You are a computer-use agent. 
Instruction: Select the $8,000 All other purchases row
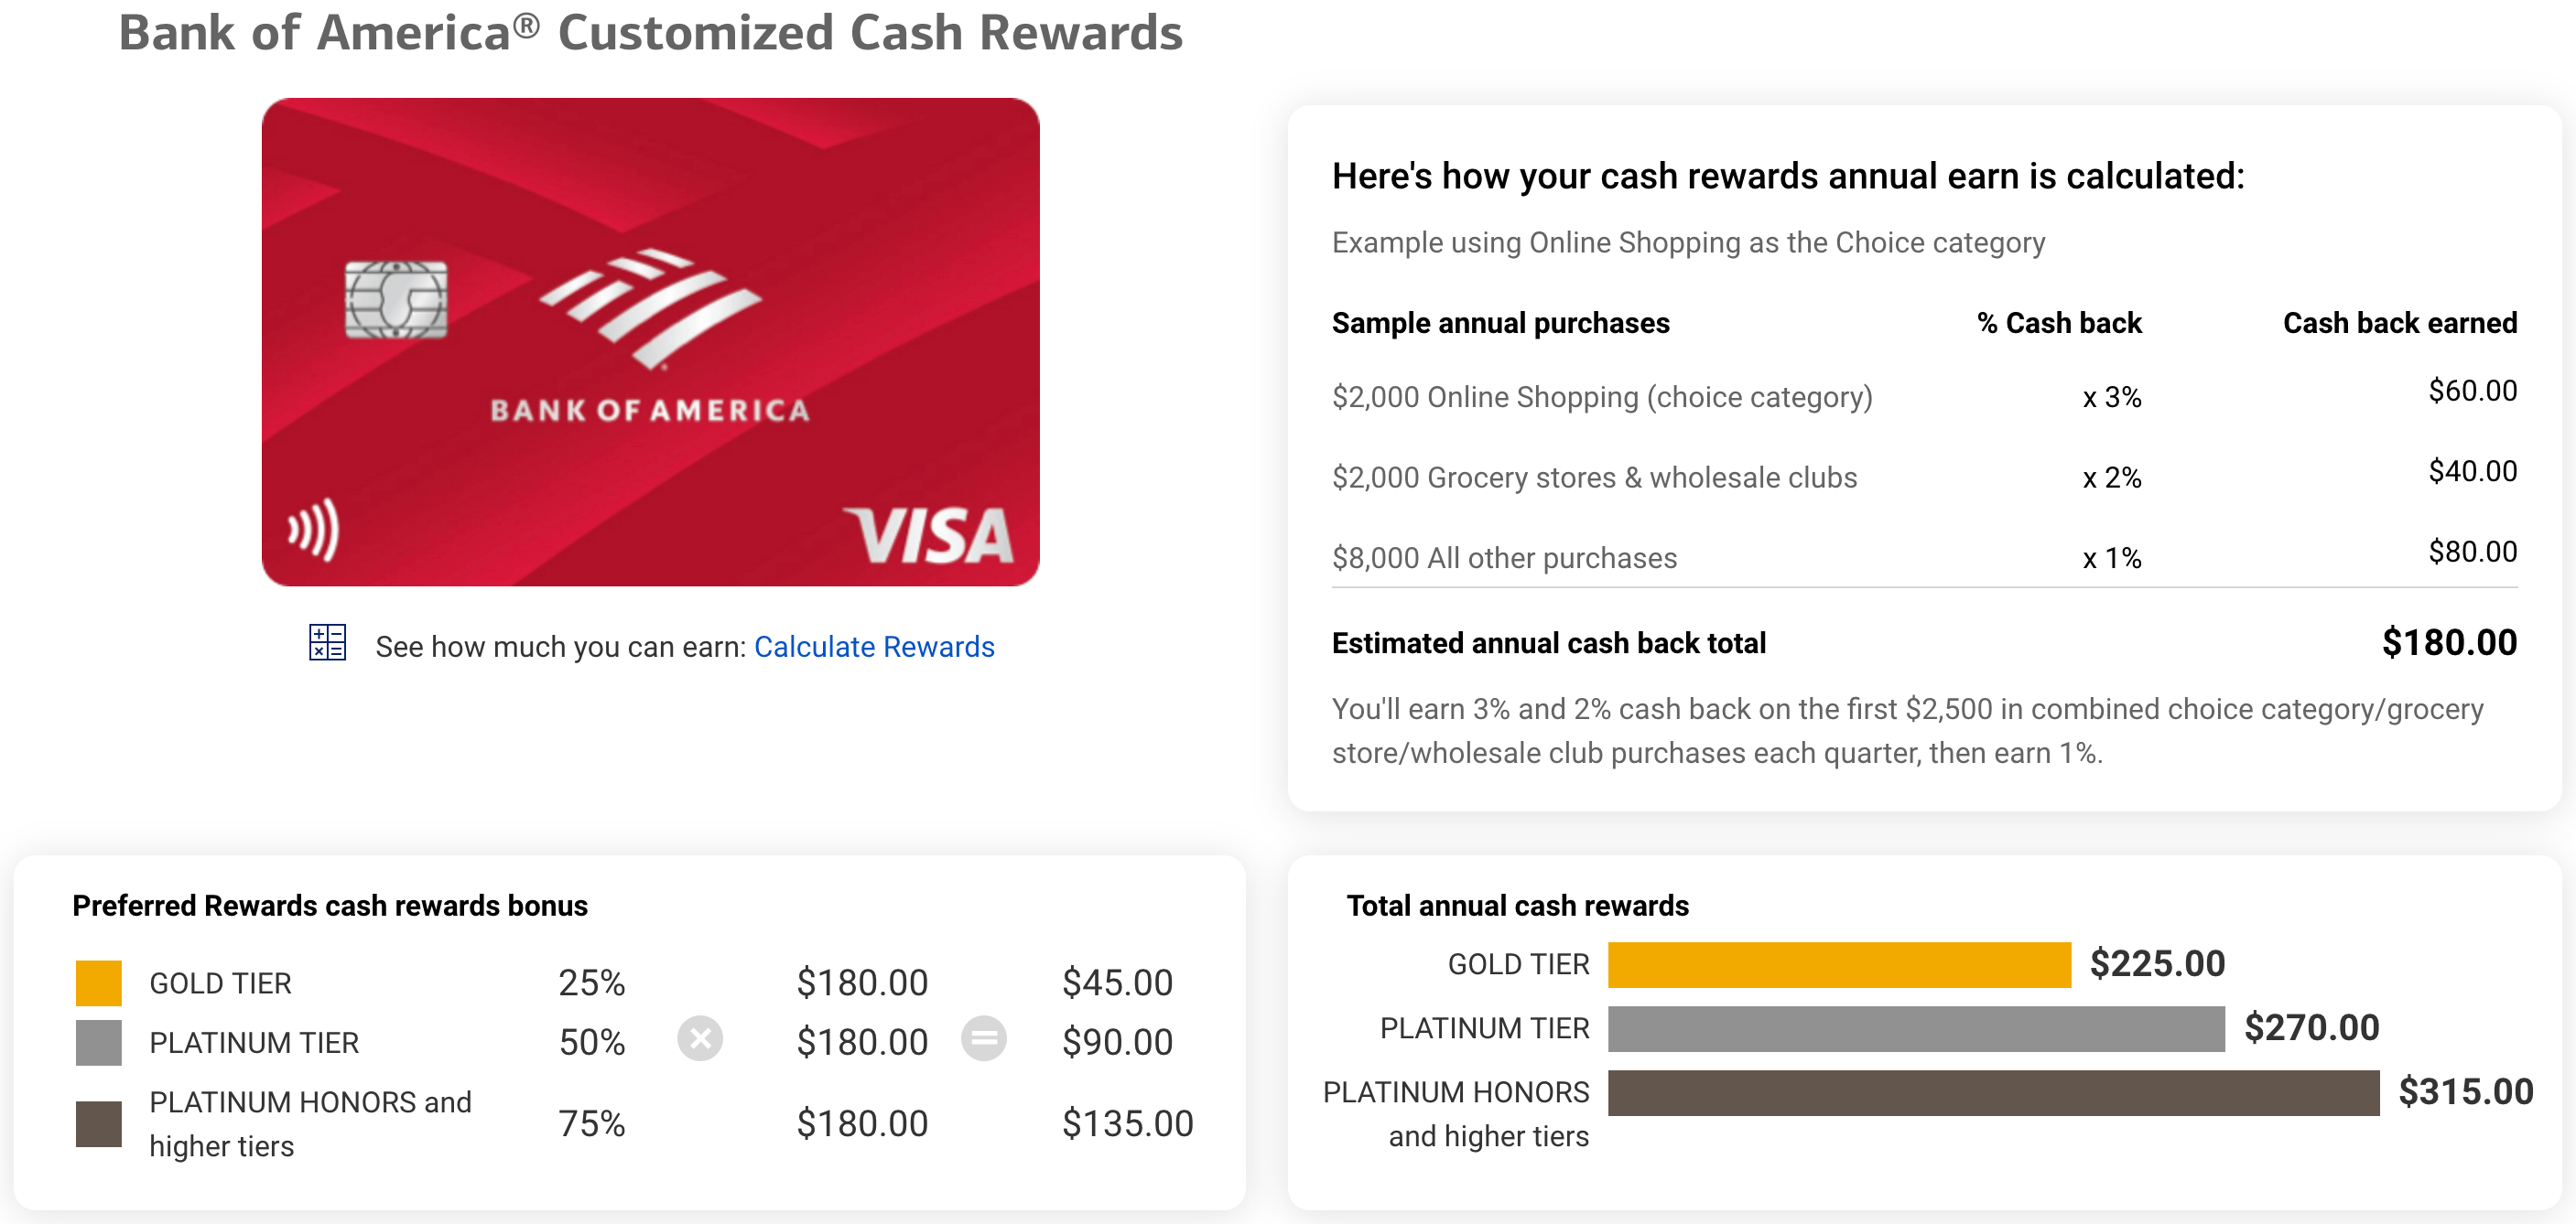point(1504,557)
